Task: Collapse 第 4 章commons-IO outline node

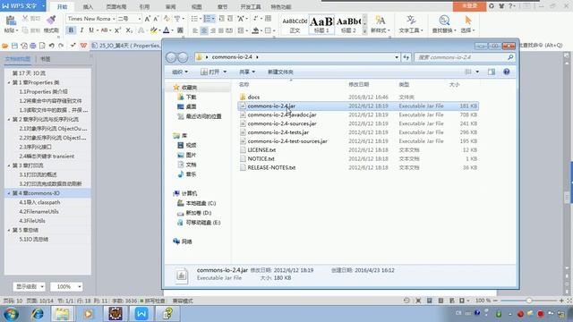Action: point(9,193)
